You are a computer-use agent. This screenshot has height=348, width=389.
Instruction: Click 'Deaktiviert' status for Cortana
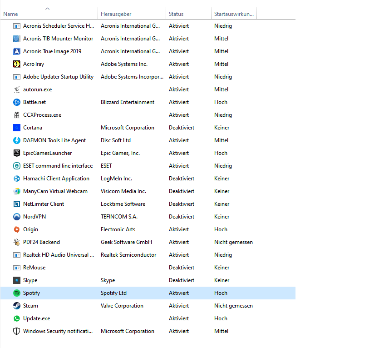pos(182,128)
